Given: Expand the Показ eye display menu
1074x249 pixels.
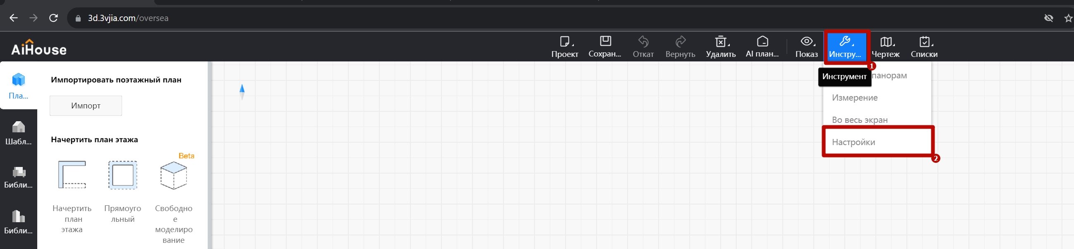Looking at the screenshot, I should click(x=806, y=47).
